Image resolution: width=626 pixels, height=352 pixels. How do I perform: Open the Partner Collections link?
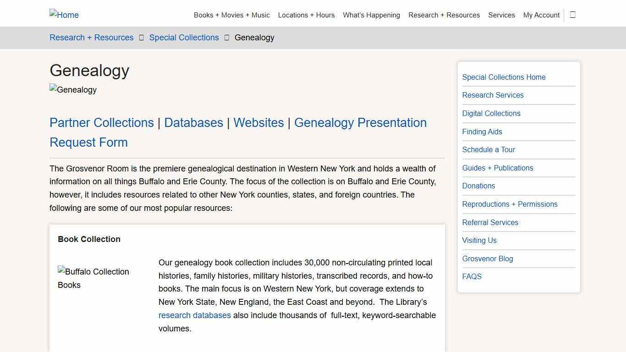point(101,123)
